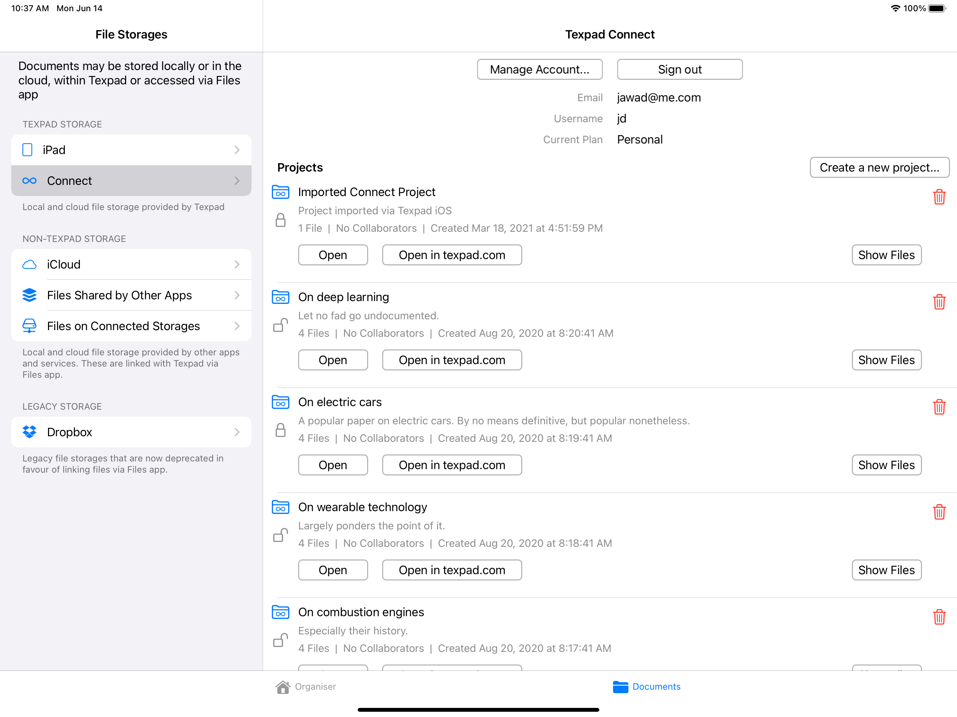Click Files on Connected Storages drive icon
The width and height of the screenshot is (957, 717).
tap(29, 326)
